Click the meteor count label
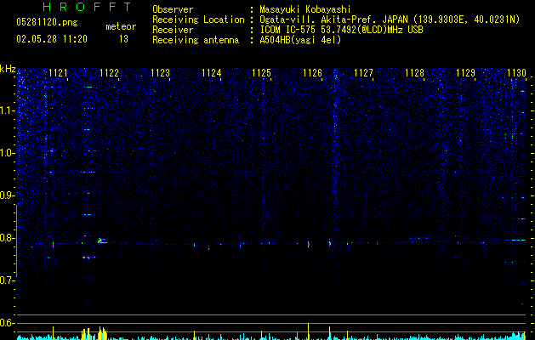Image resolution: width=535 pixels, height=340 pixels. 121,26
